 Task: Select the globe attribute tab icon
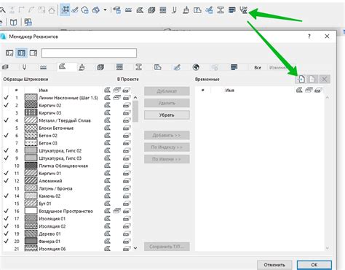(x=196, y=67)
